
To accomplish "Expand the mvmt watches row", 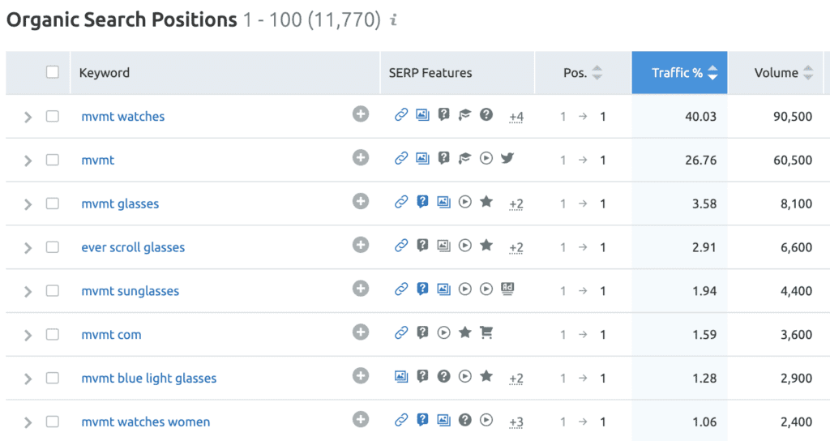I will tap(28, 117).
